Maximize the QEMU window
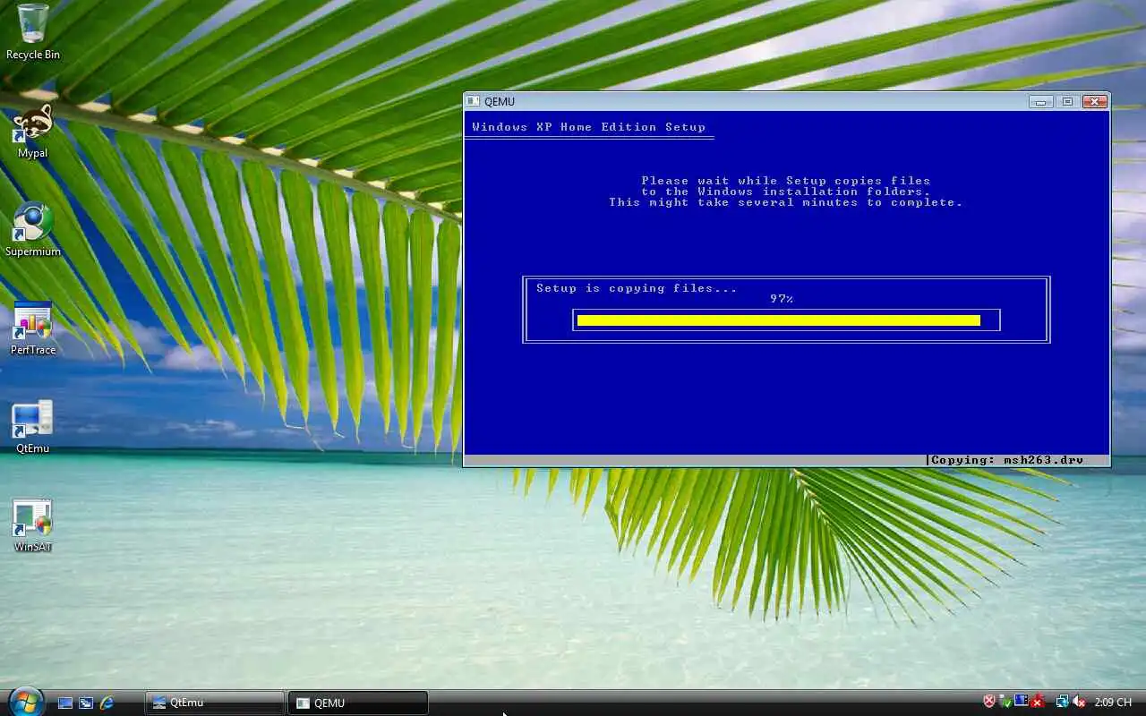 [1067, 101]
